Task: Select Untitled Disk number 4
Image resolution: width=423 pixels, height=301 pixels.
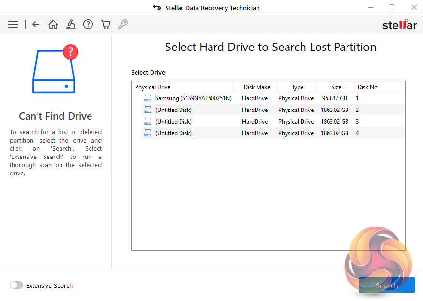Action: [x=173, y=133]
